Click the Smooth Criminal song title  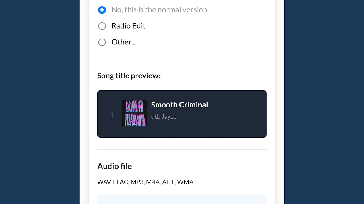click(x=179, y=105)
